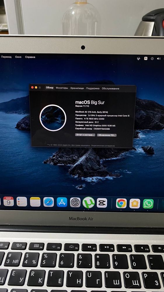Switch to the Мониторы tab

point(62,88)
